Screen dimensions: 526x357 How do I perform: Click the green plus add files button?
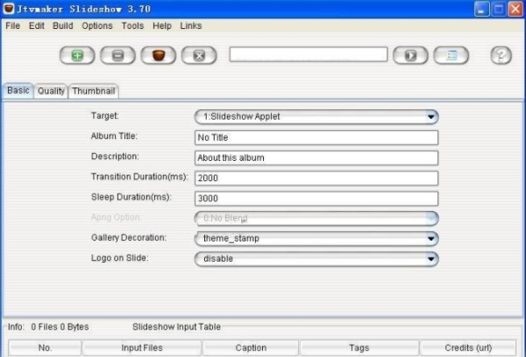click(77, 55)
